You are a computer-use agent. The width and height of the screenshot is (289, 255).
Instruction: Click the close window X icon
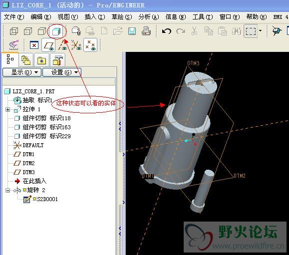coord(34,45)
